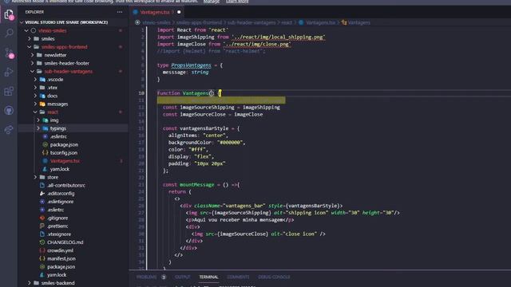Open the Explorer view in activity bar
This screenshot has height=287, width=511.
pos(9,14)
